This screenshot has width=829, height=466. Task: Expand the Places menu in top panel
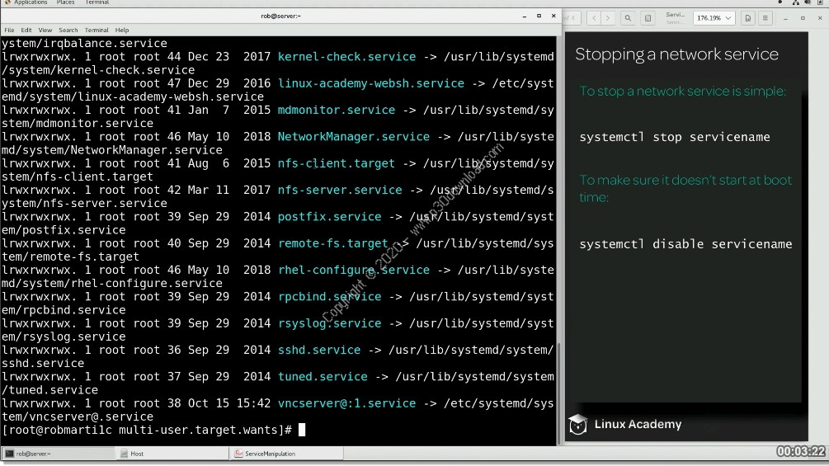(65, 2)
